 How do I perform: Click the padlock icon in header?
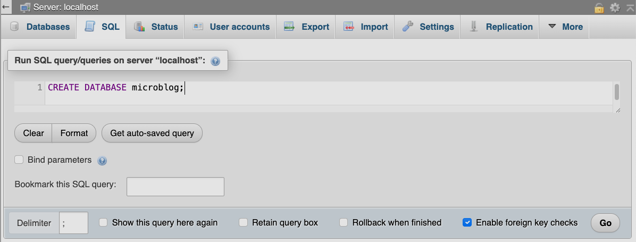[x=599, y=7]
